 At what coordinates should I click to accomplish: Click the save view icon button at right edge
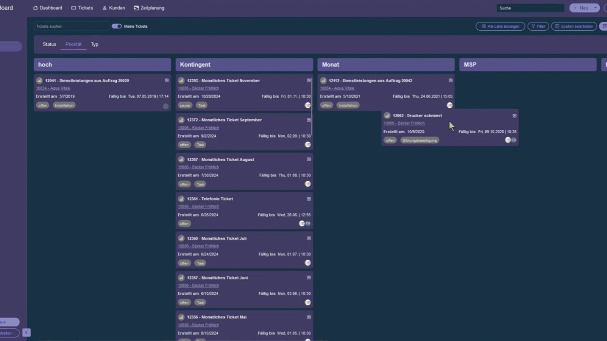tap(604, 26)
